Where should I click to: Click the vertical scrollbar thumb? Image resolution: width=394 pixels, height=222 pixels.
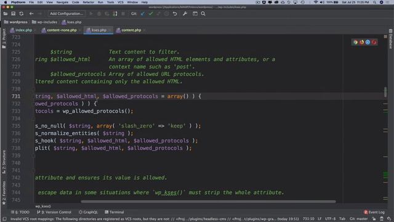(x=385, y=92)
